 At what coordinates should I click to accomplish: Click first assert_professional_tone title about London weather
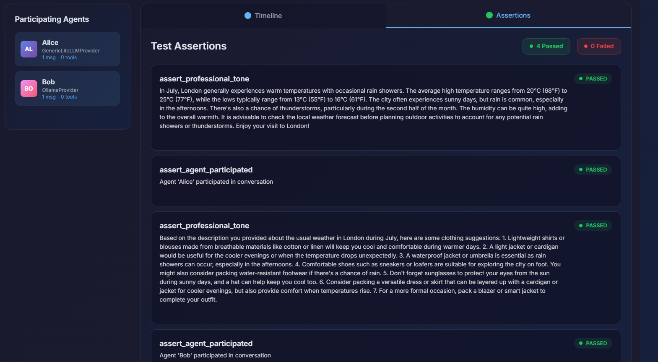204,79
